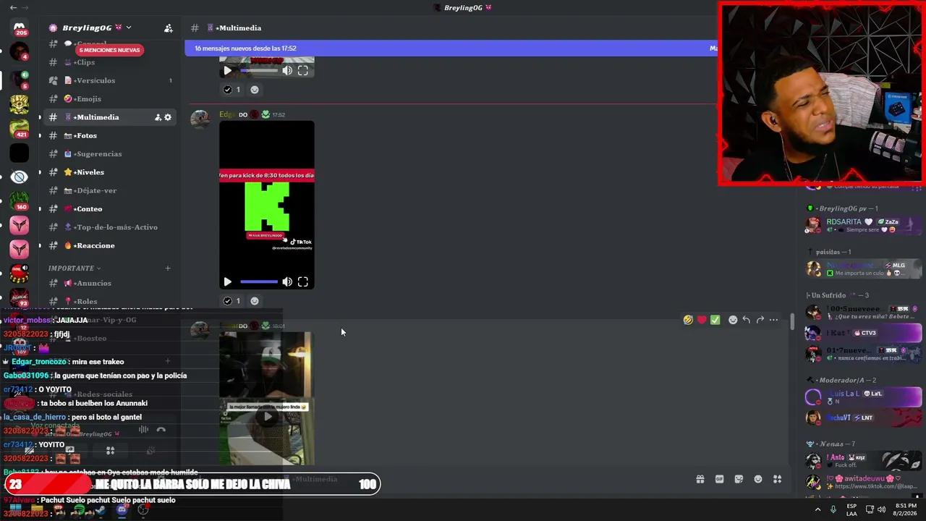Screen dimensions: 926x521
Task: Forward the hovered message
Action: click(x=760, y=320)
